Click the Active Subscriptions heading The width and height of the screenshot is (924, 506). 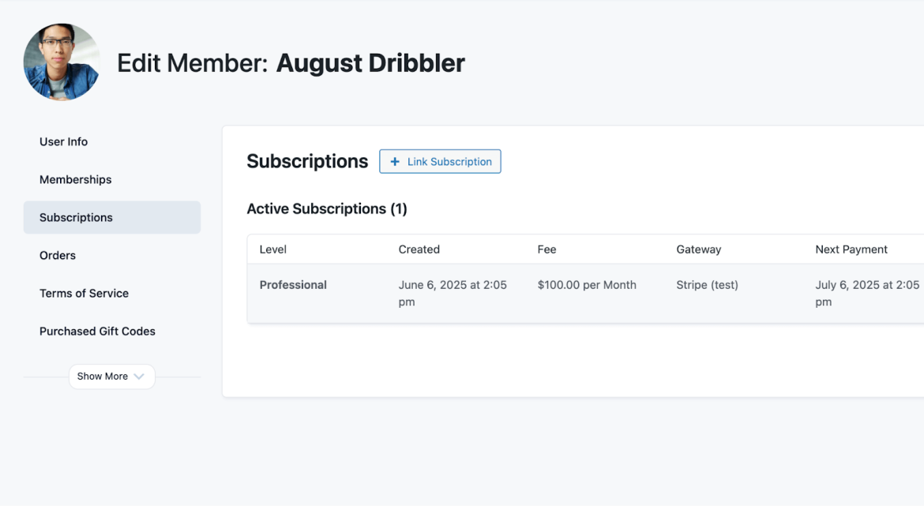pos(326,208)
